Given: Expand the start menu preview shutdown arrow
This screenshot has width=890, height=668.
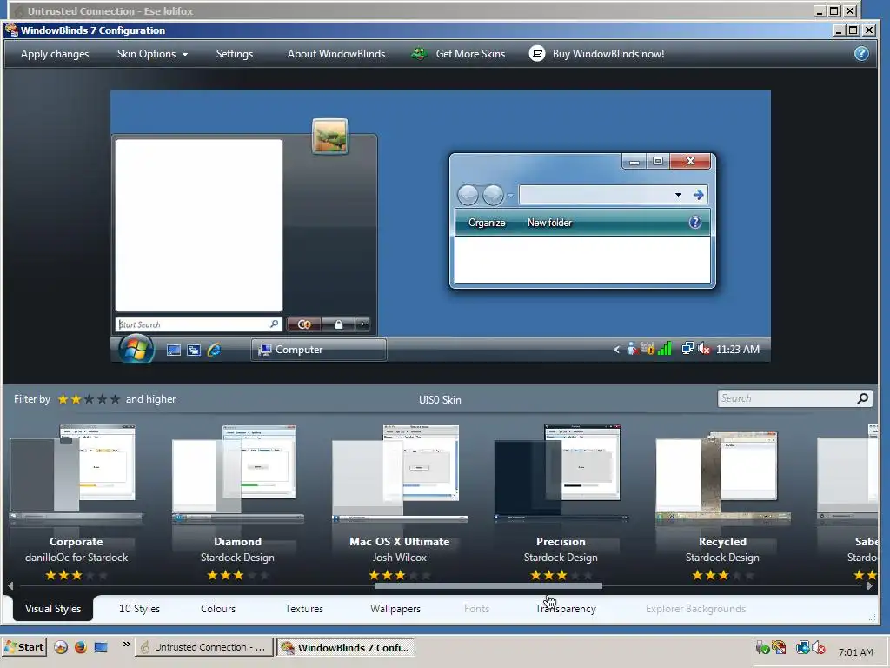Looking at the screenshot, I should click(x=362, y=324).
